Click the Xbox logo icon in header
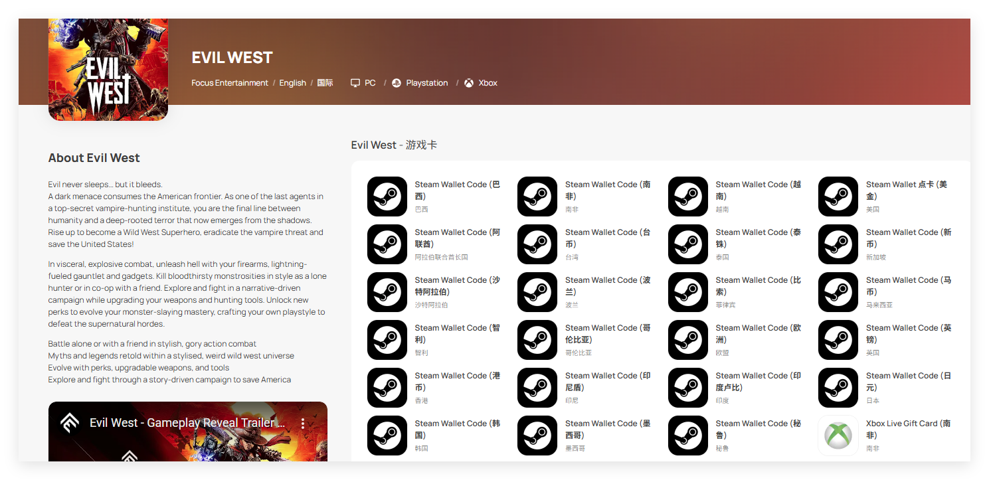The height and width of the screenshot is (480, 989). click(469, 83)
